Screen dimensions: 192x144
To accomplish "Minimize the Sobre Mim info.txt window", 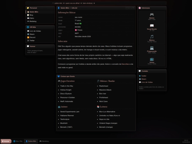I will [x=127, y=8].
